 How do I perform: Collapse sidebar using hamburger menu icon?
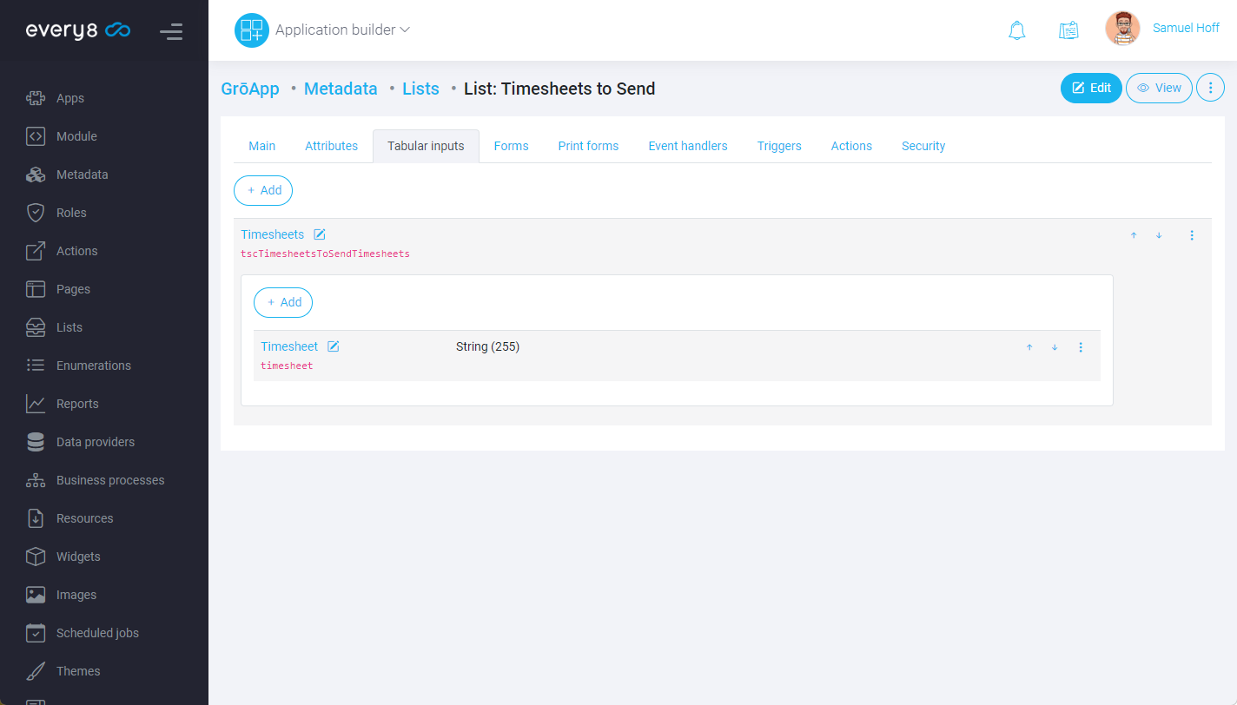pos(171,32)
